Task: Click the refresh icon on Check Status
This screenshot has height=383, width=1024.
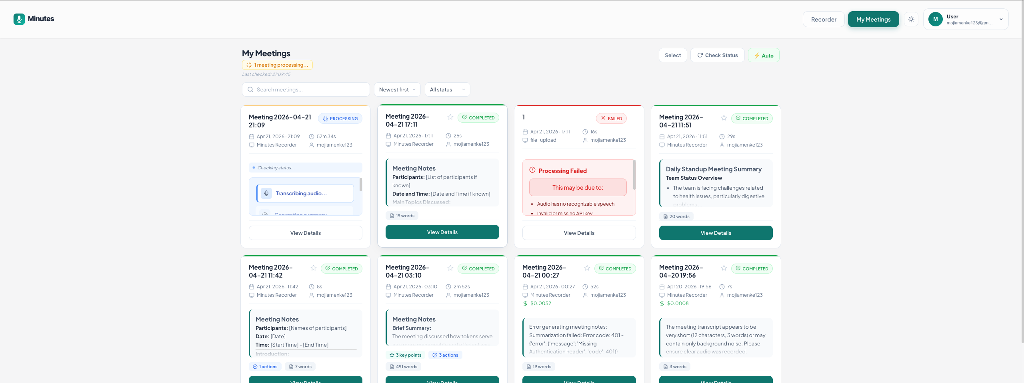Action: point(700,55)
